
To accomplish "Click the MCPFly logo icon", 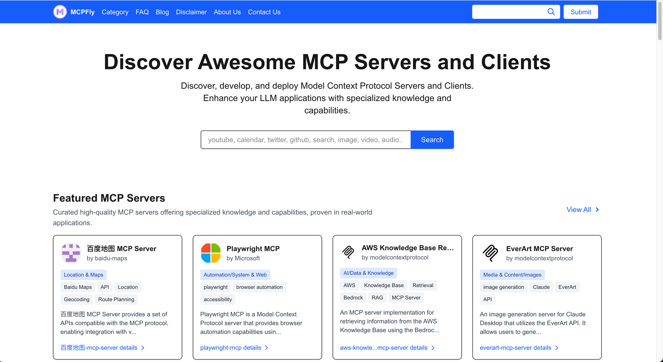I will (60, 12).
